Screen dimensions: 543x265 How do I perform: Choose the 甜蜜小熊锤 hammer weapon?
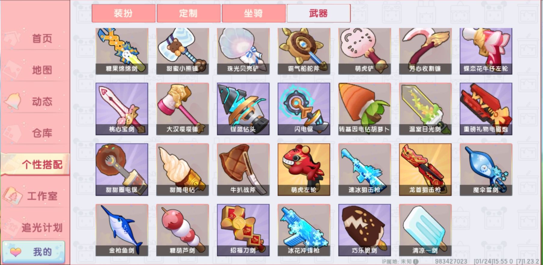click(182, 51)
